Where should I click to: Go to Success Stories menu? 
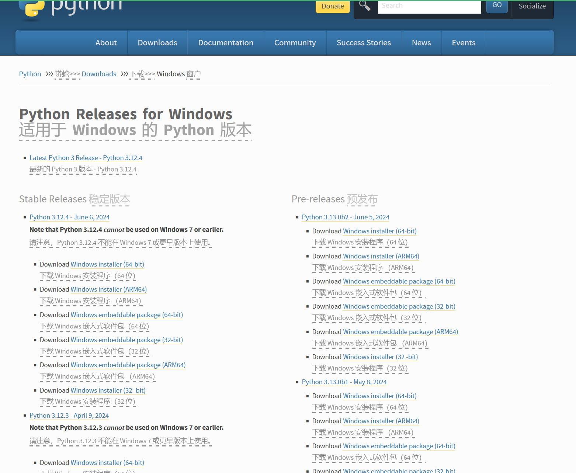(x=364, y=43)
